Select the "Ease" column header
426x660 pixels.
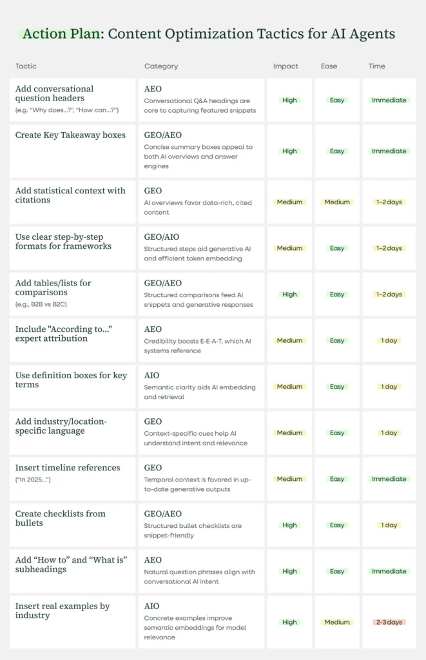330,66
